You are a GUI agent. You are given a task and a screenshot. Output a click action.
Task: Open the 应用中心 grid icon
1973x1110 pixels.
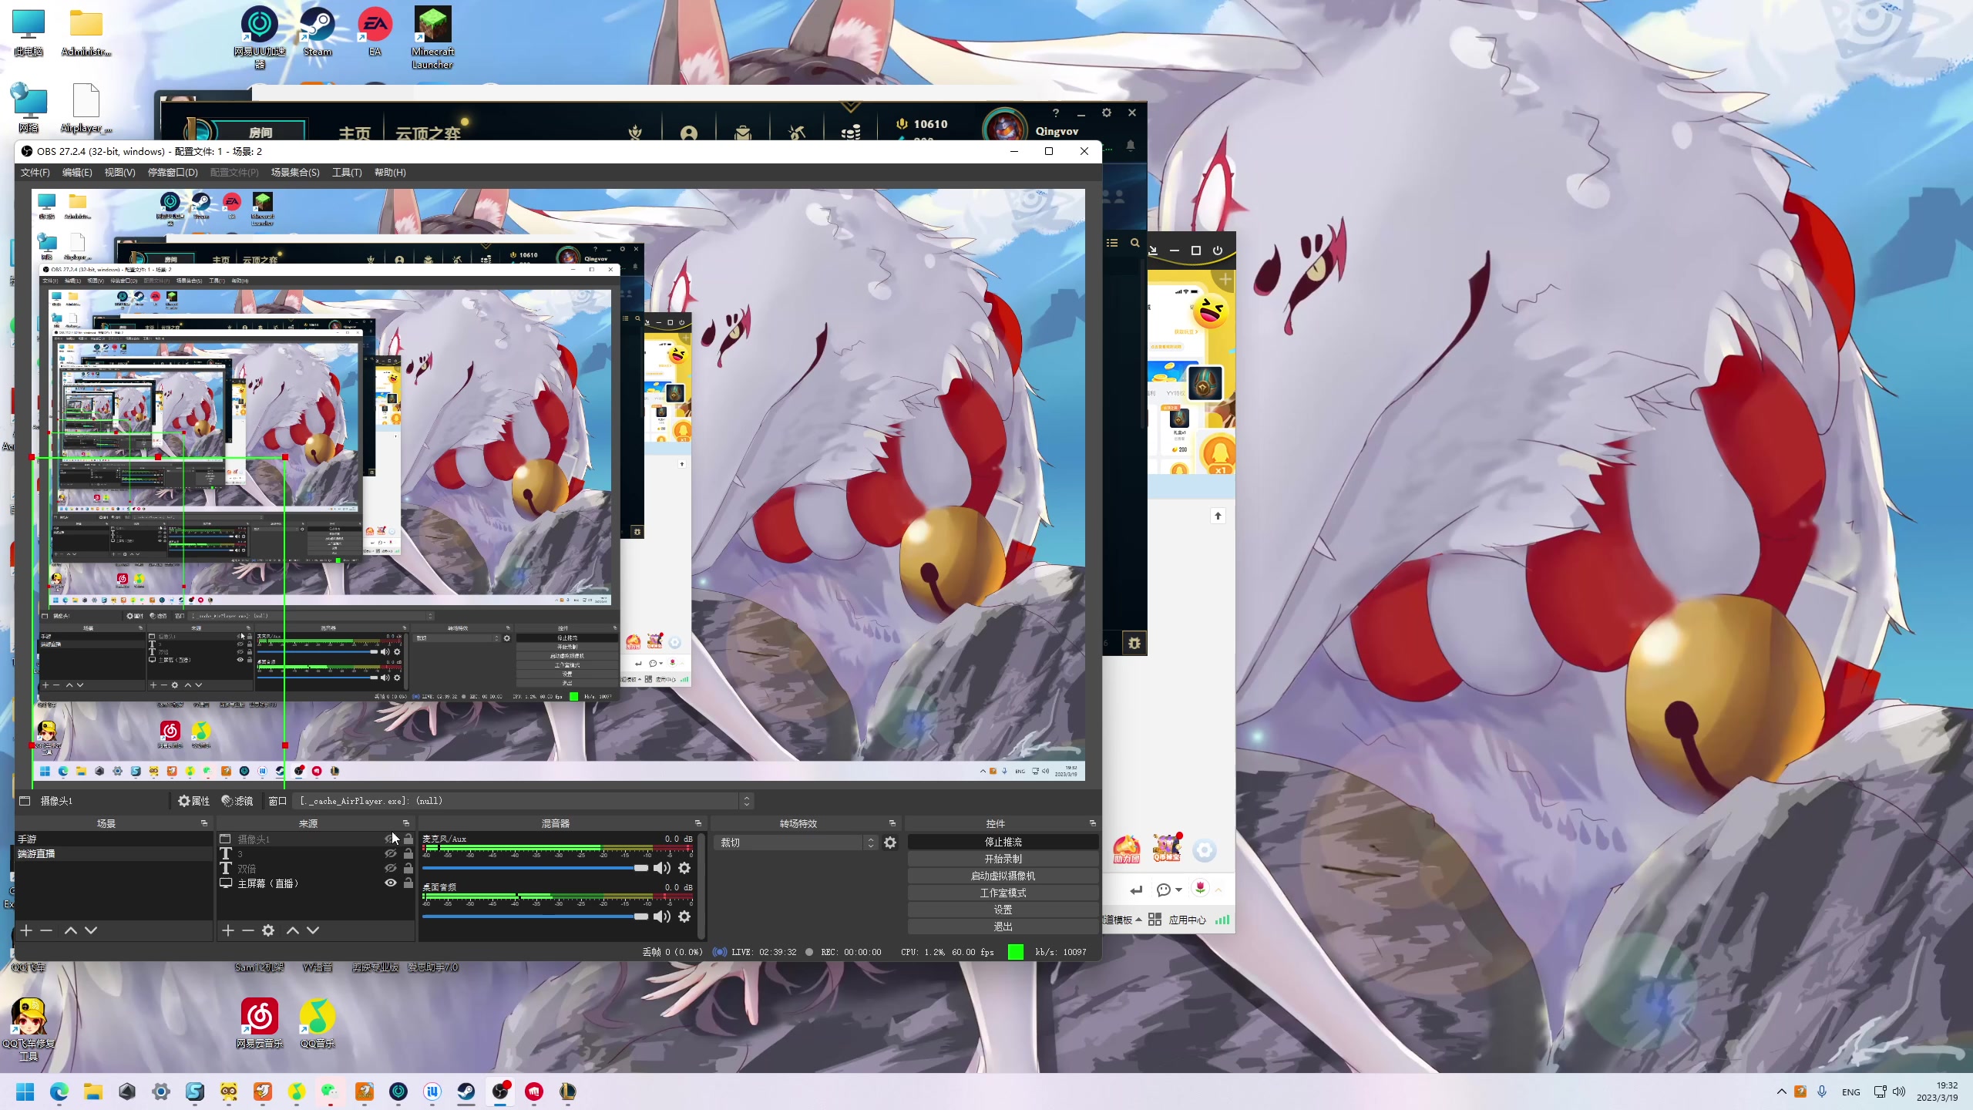1155,920
